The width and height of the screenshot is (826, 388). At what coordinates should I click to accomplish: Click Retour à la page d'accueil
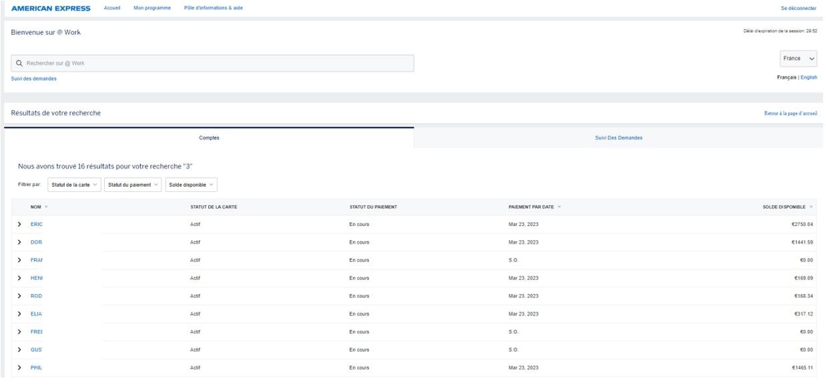click(x=791, y=113)
